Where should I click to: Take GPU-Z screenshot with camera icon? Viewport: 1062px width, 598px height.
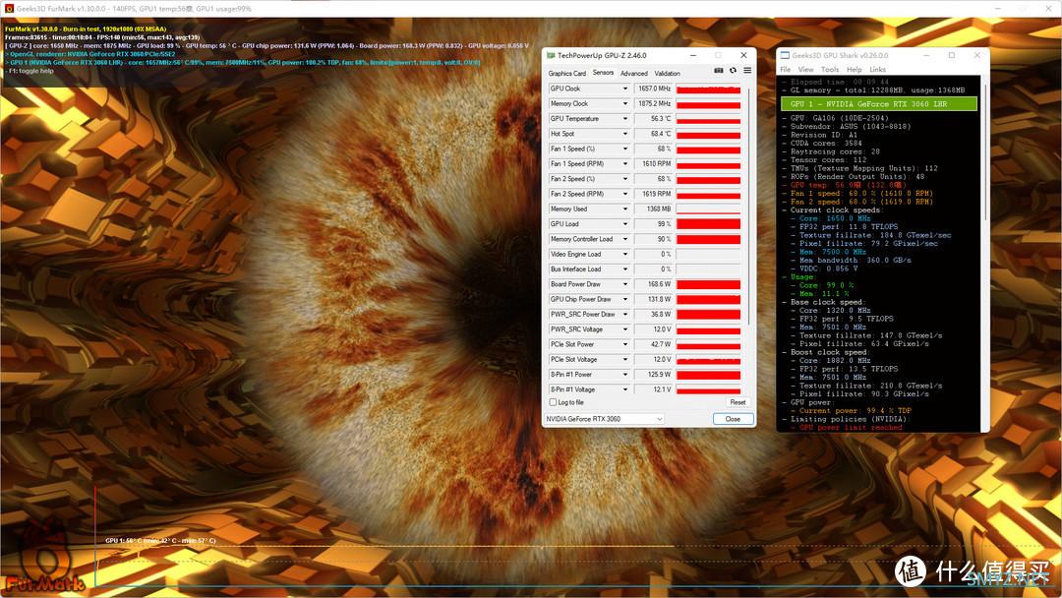click(x=719, y=71)
